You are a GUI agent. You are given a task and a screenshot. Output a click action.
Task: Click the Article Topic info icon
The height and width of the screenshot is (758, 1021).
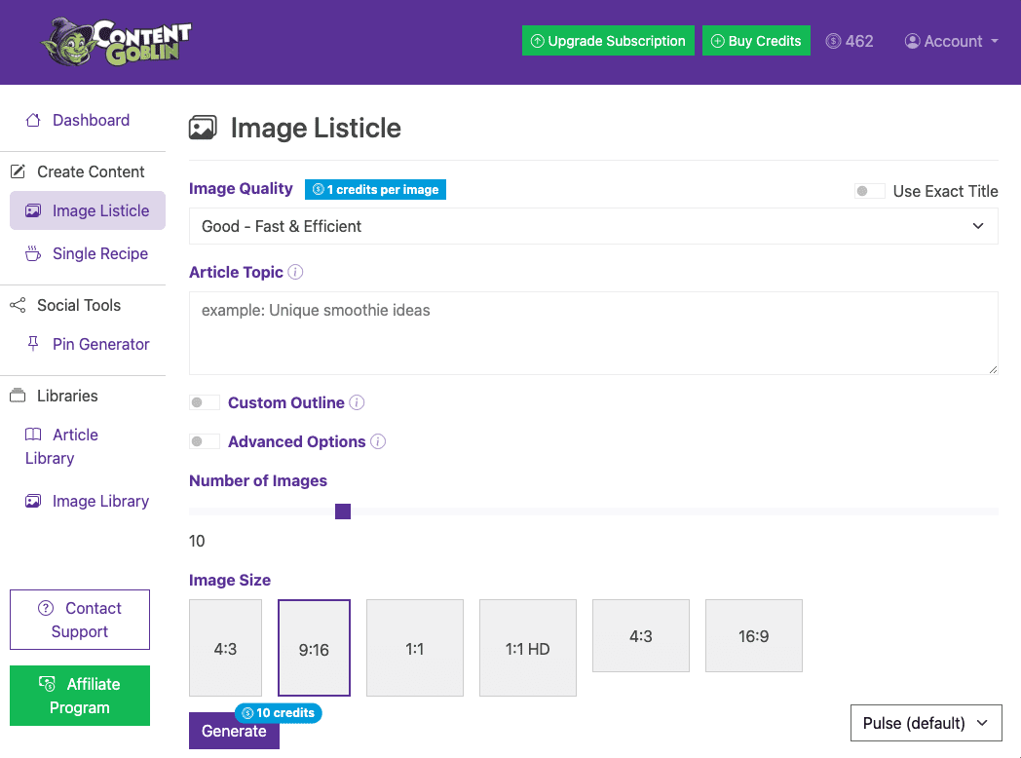click(296, 272)
